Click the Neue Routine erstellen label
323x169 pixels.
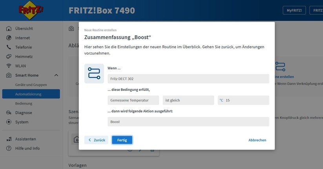[100, 30]
